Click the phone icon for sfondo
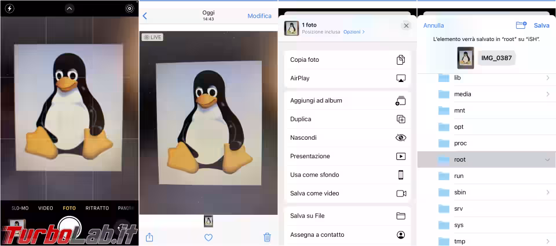 401,175
